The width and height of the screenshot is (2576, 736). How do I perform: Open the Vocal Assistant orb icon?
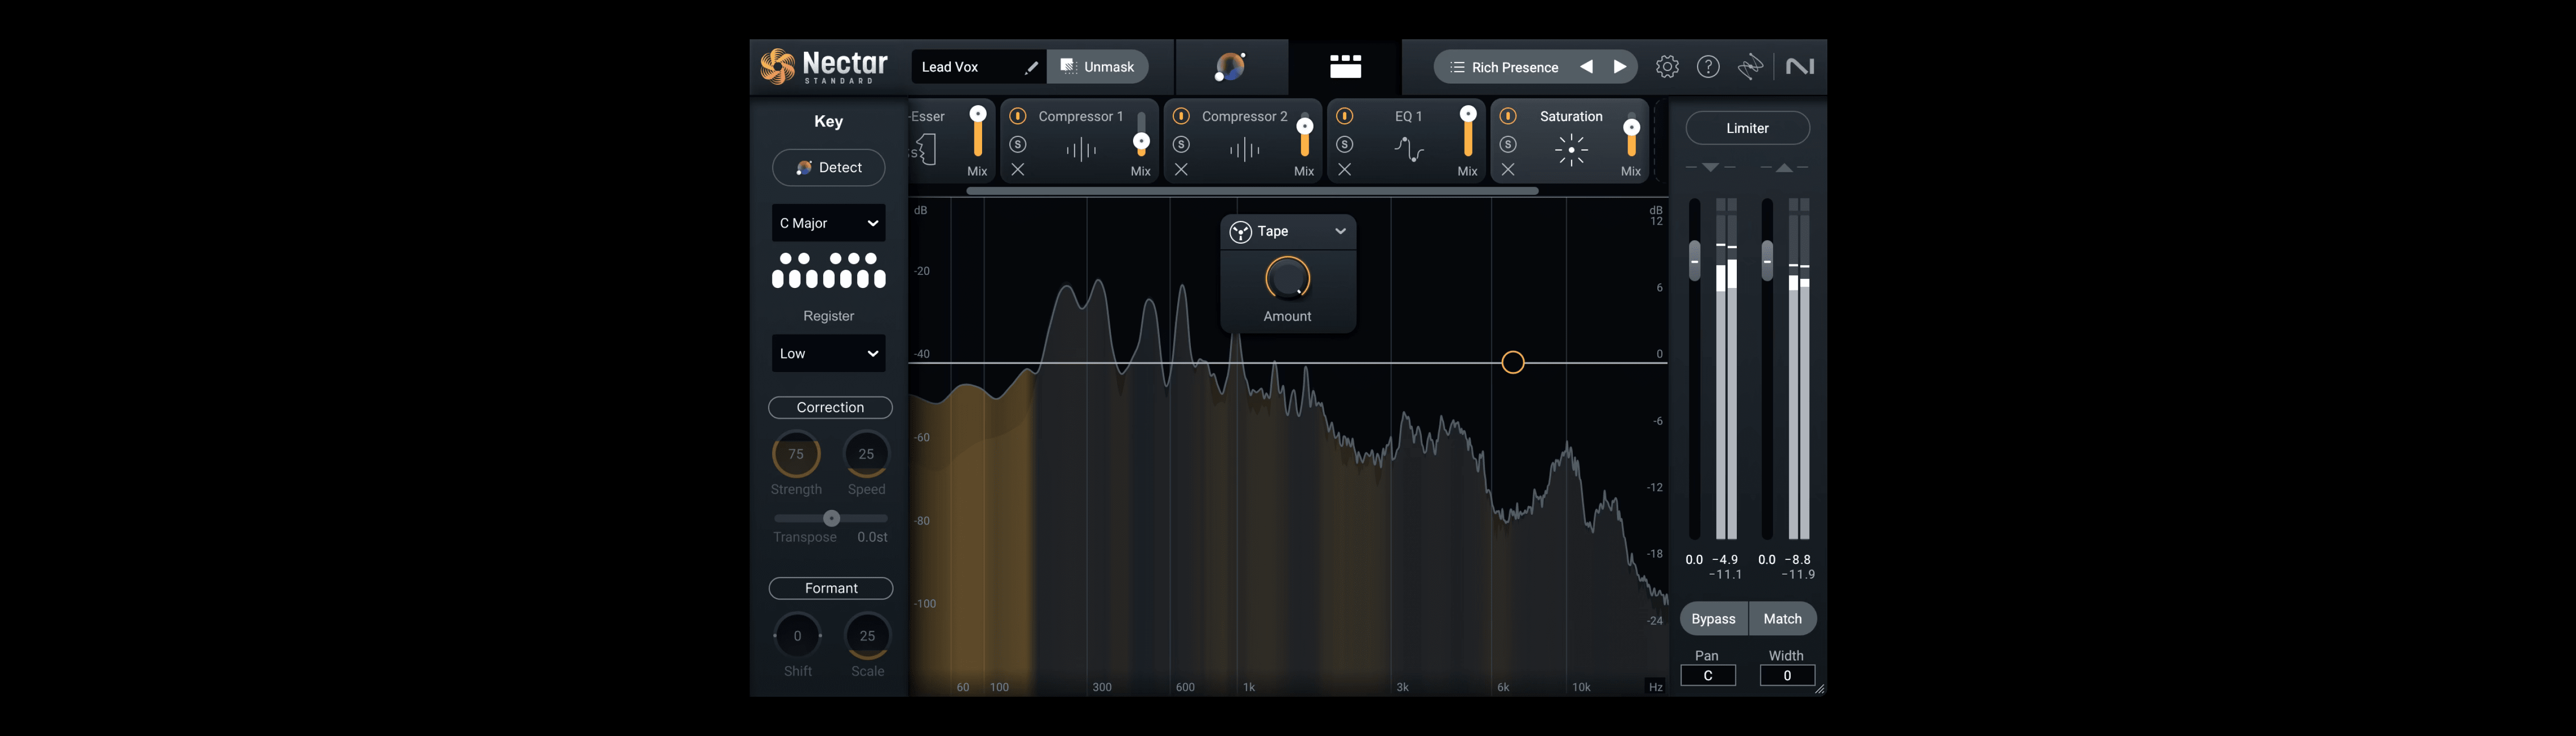click(x=1230, y=67)
